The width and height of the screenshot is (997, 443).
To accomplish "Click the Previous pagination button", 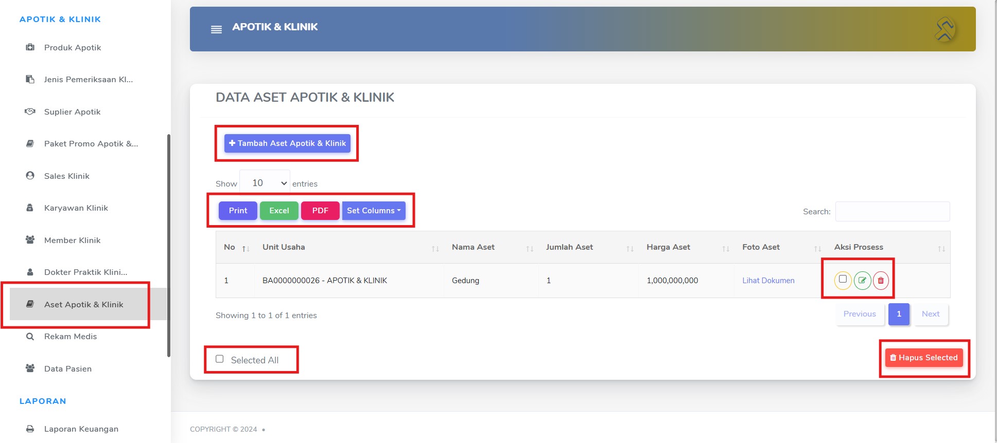I will [x=860, y=314].
